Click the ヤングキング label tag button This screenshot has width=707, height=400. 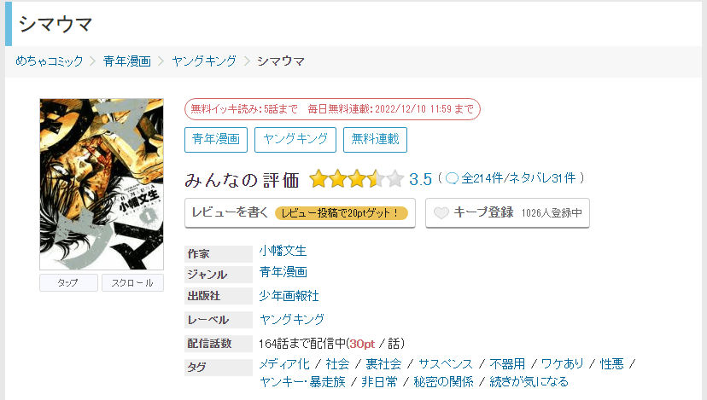coord(295,140)
